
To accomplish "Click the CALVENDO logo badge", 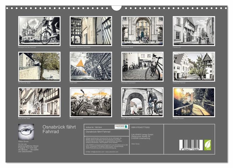I will point(121,127).
